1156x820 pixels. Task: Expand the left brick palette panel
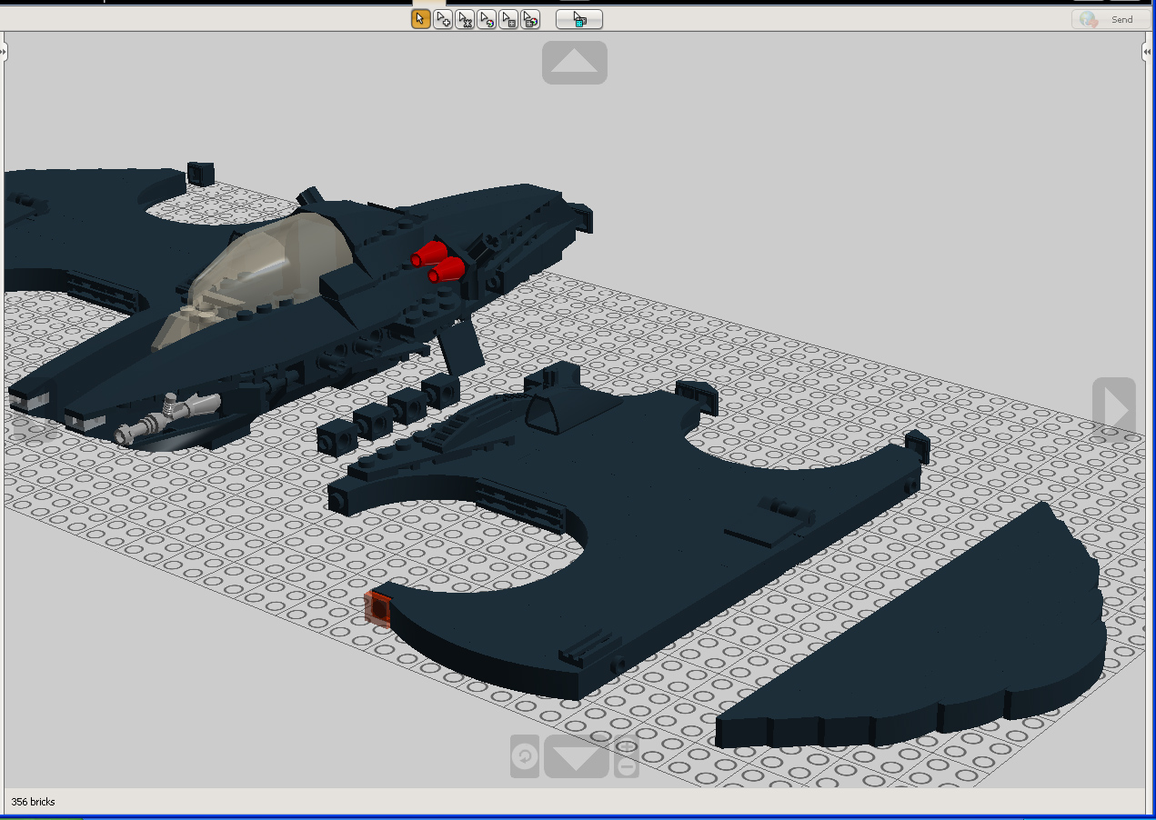(4, 53)
